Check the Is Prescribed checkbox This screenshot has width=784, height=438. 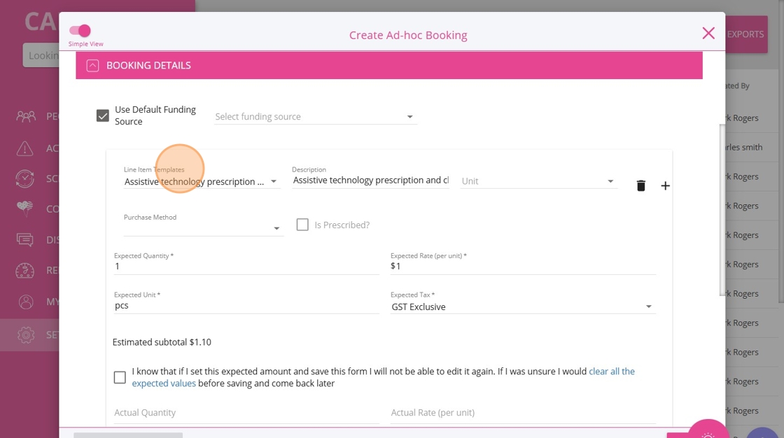tap(302, 225)
